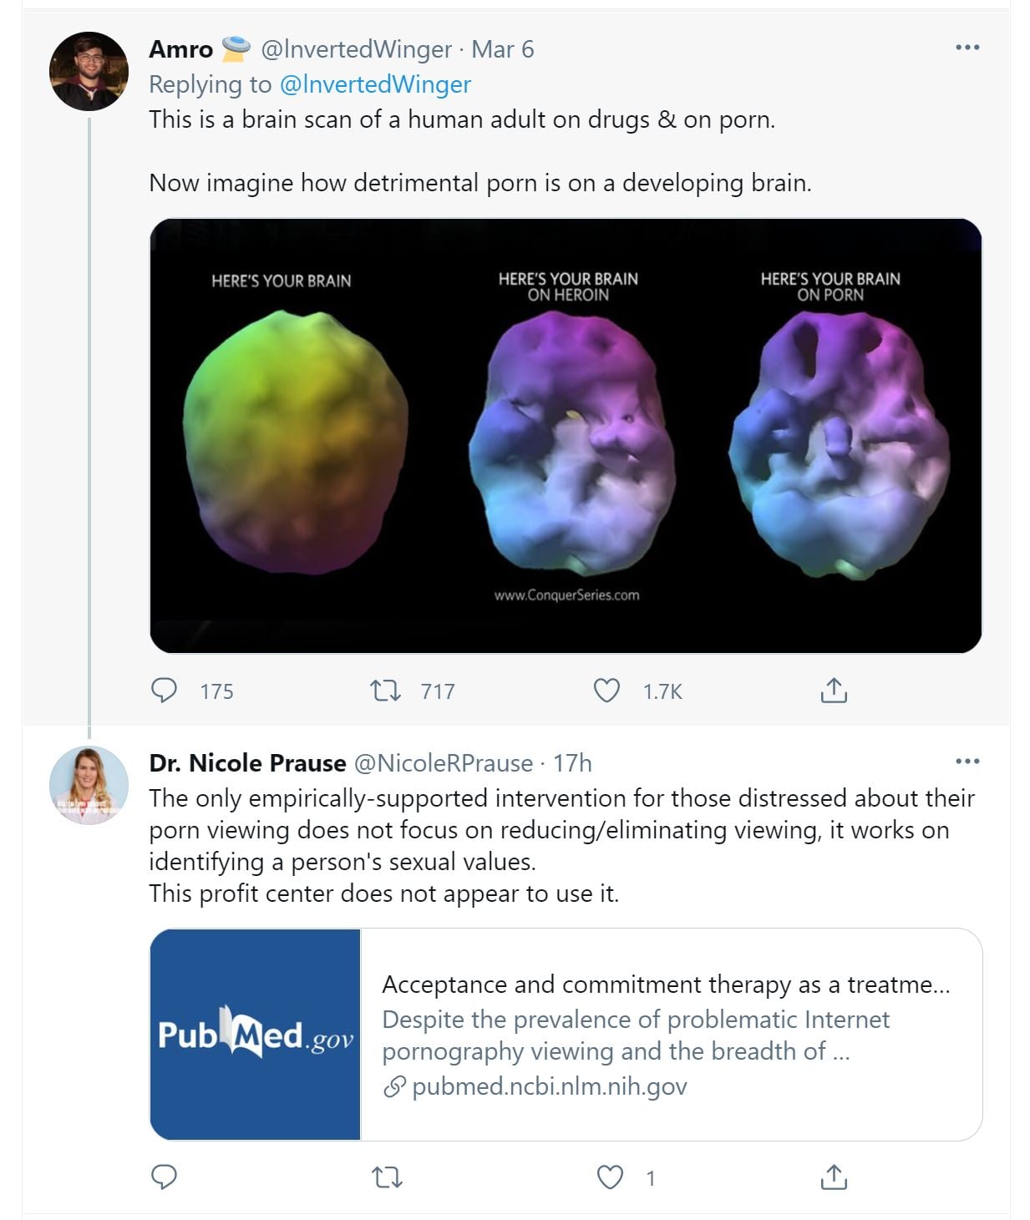The width and height of the screenshot is (1030, 1220).
Task: Like Amro's tweet with 1.7K likes
Action: 606,691
